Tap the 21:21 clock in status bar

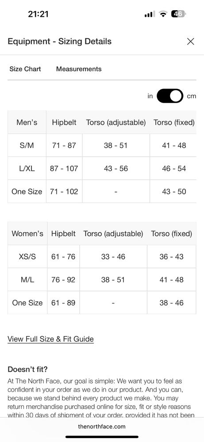(38, 14)
